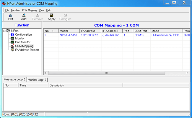Click the Exit toolbar icon
Viewport: 192px width, 118px height.
(x=11, y=15)
